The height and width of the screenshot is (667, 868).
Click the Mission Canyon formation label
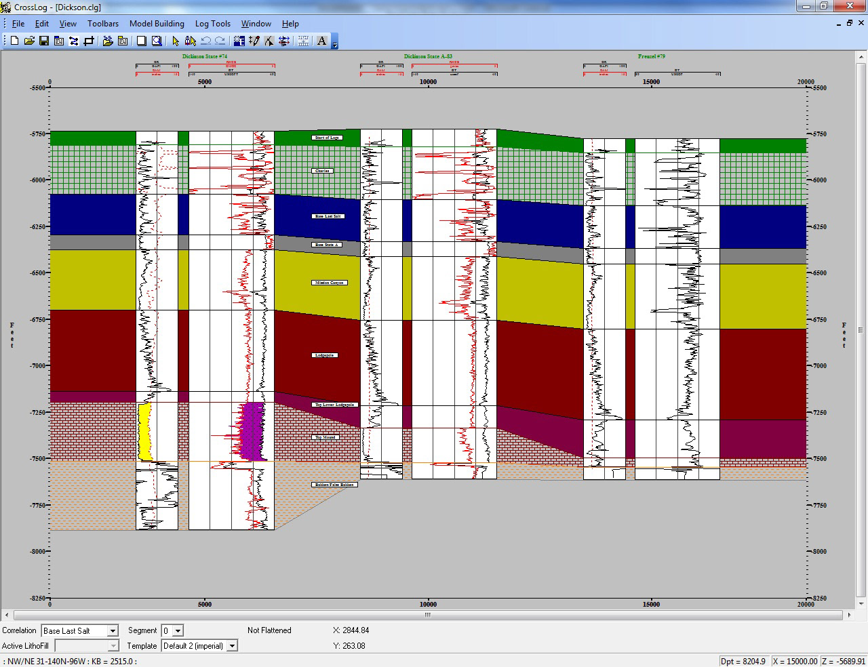pyautogui.click(x=330, y=283)
